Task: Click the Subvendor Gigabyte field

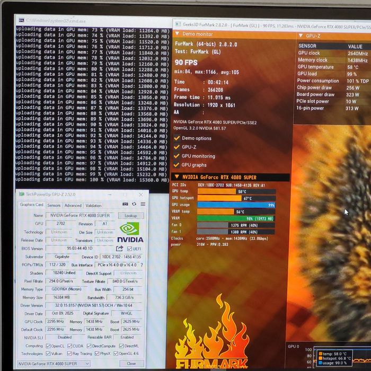Action: pos(62,257)
